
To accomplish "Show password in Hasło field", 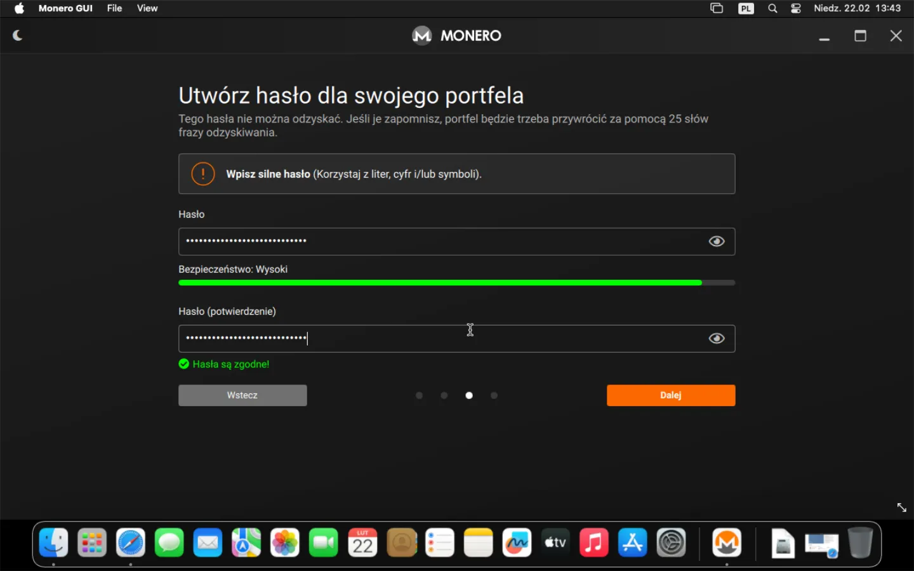I will pyautogui.click(x=717, y=241).
